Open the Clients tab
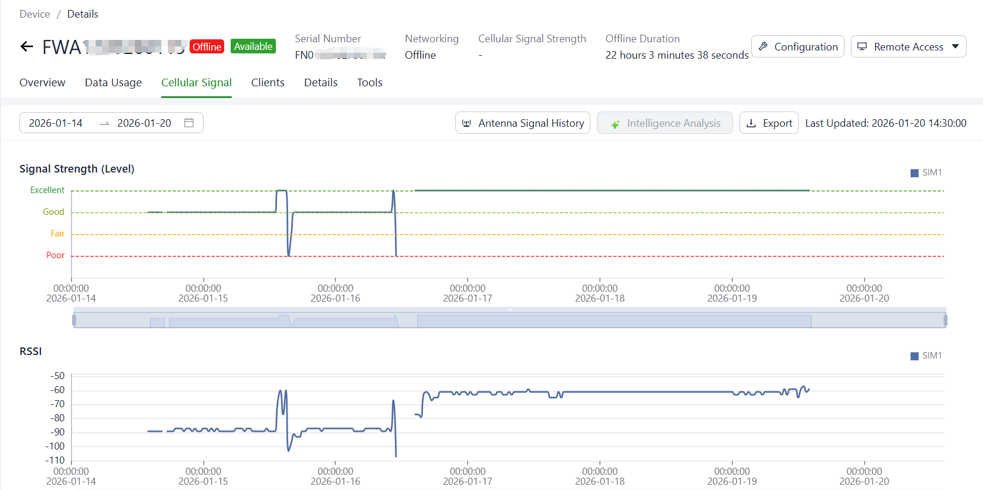This screenshot has width=983, height=490. pyautogui.click(x=268, y=83)
